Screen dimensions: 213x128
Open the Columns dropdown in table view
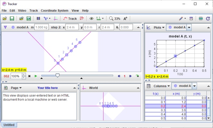pyautogui.click(x=162, y=86)
